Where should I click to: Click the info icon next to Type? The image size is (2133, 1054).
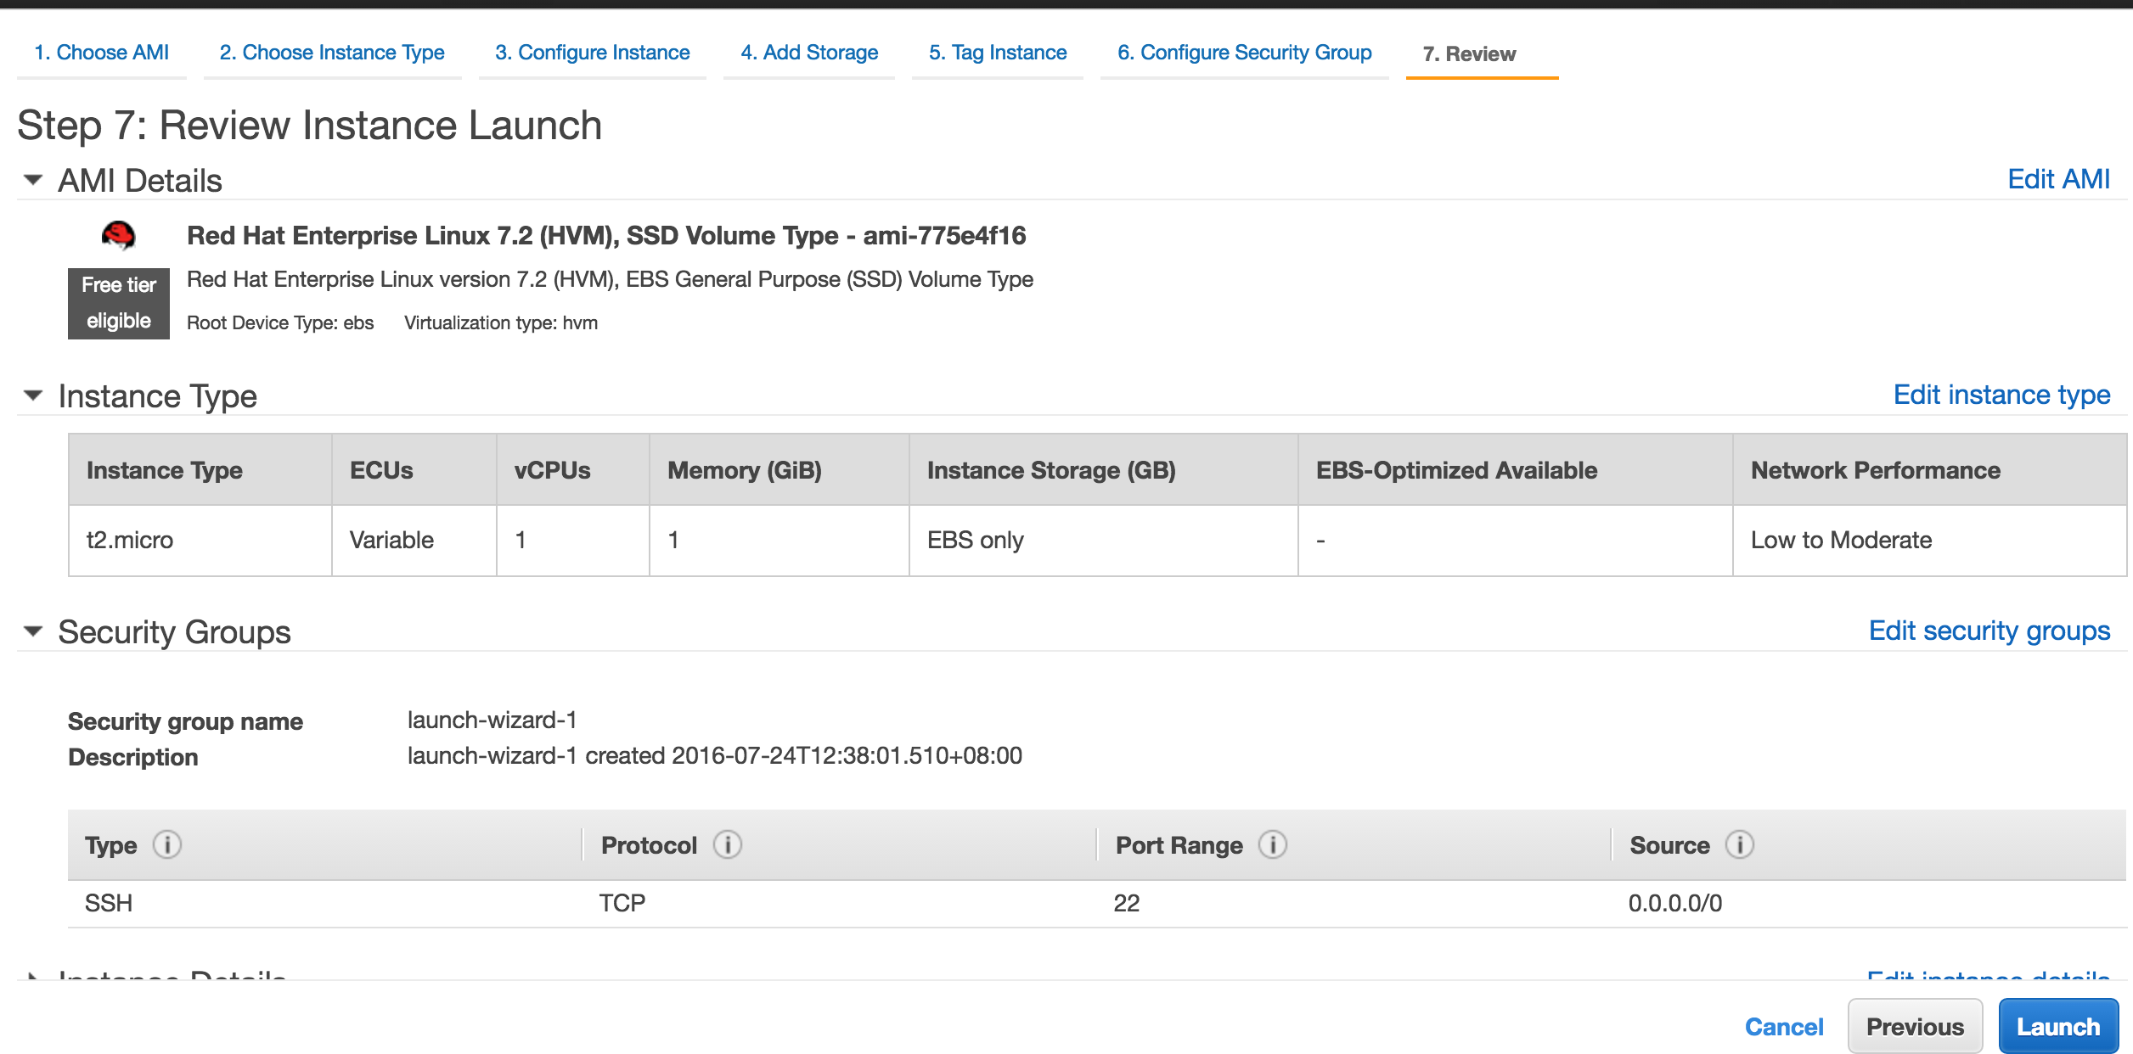pyautogui.click(x=167, y=845)
